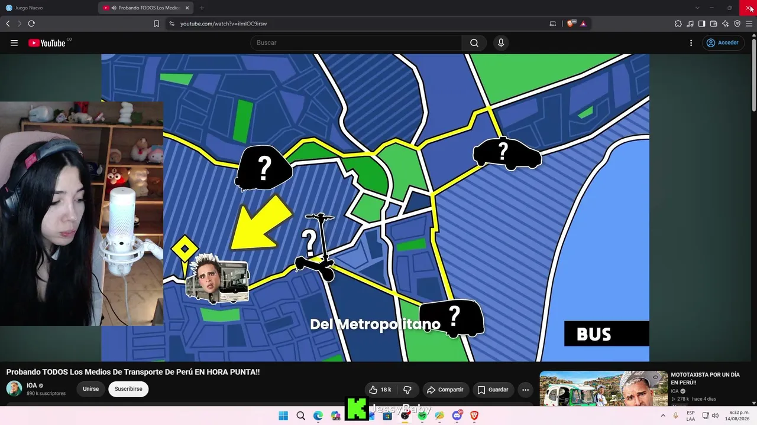The image size is (757, 425).
Task: Sign in with the Acceder button
Action: point(723,42)
